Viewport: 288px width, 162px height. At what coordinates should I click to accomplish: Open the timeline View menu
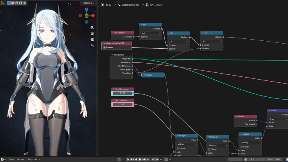pyautogui.click(x=11, y=160)
